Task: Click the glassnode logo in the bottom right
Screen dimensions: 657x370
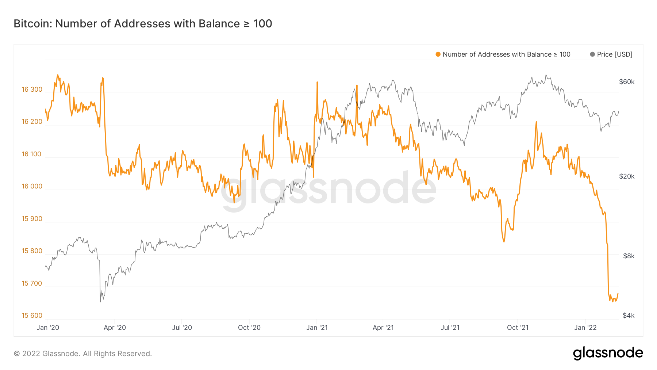Action: [x=608, y=353]
